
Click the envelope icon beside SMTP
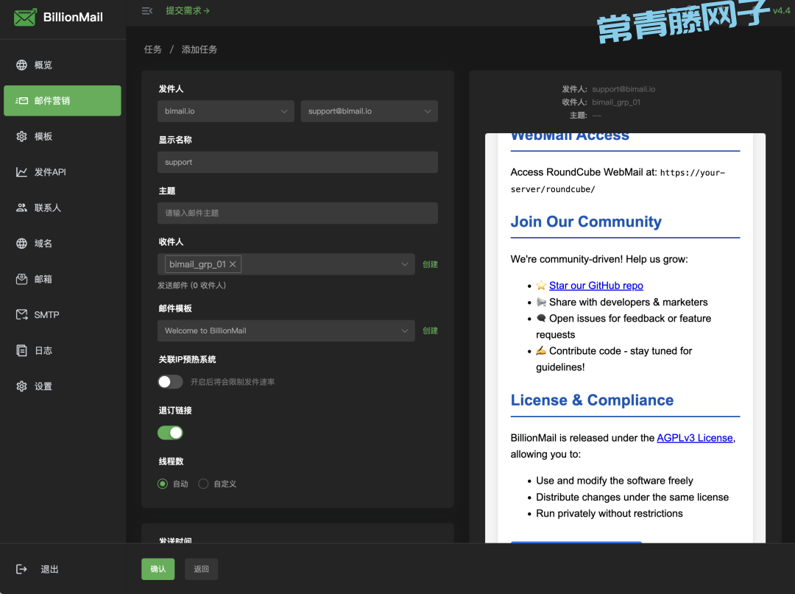point(21,315)
